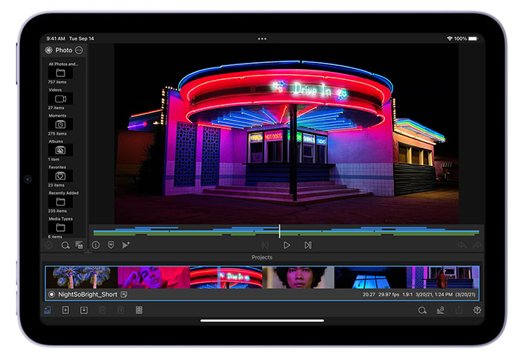Screen dimensions: 526x357
Task: Tap the Wi-Fi status icon
Action: tap(450, 39)
